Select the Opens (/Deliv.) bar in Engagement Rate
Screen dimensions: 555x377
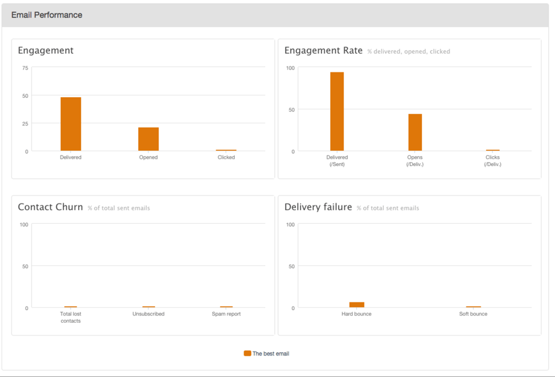coord(415,132)
